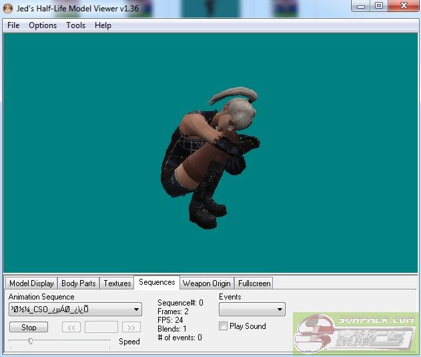
Task: Open the Help menu
Action: [x=103, y=25]
